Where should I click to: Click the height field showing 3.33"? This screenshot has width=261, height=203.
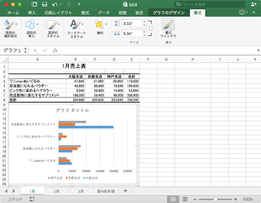point(132,23)
